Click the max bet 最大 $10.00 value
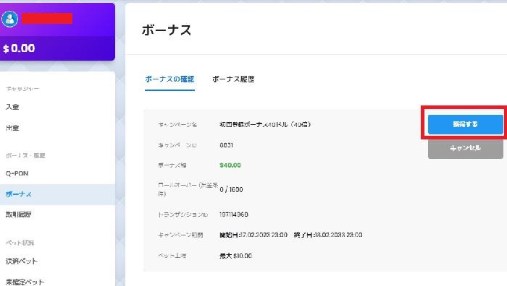 click(235, 256)
